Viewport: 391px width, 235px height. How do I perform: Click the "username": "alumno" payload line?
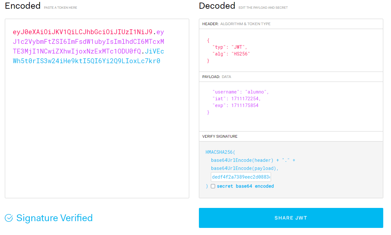coord(241,92)
